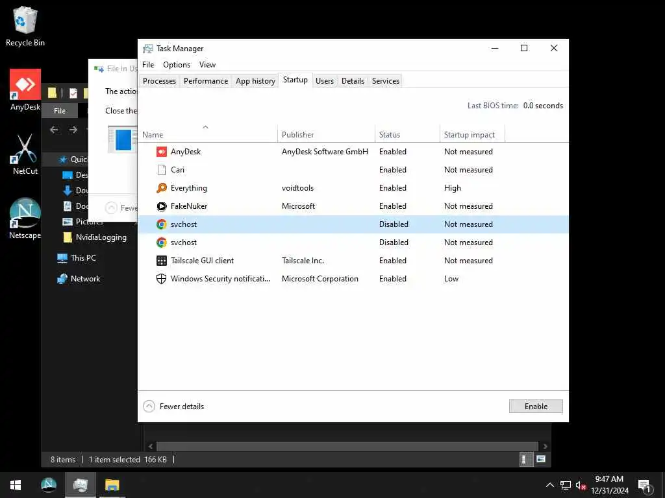
Task: Click the network tray icon
Action: click(565, 485)
